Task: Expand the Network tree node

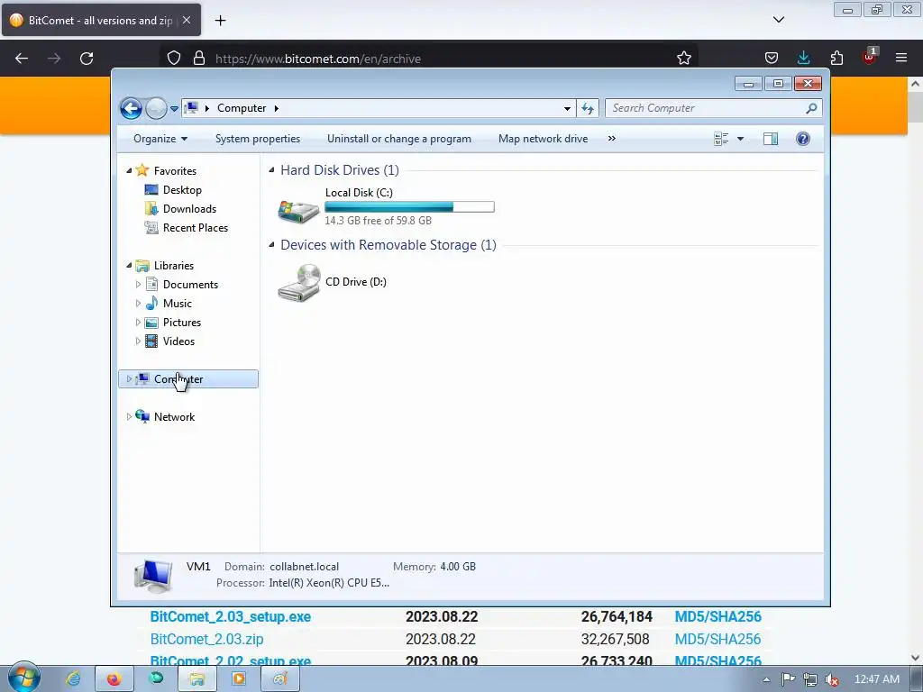Action: (x=129, y=416)
